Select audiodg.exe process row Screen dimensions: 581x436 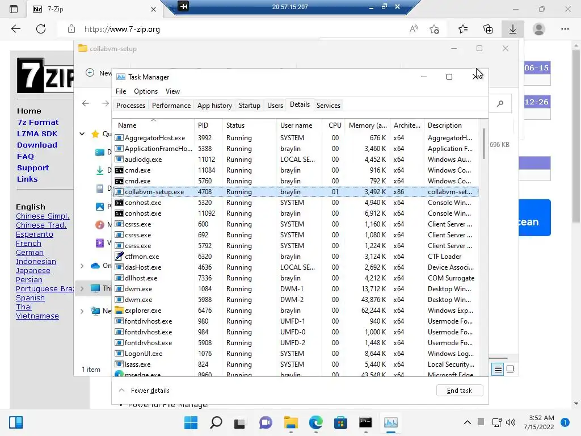(x=295, y=160)
